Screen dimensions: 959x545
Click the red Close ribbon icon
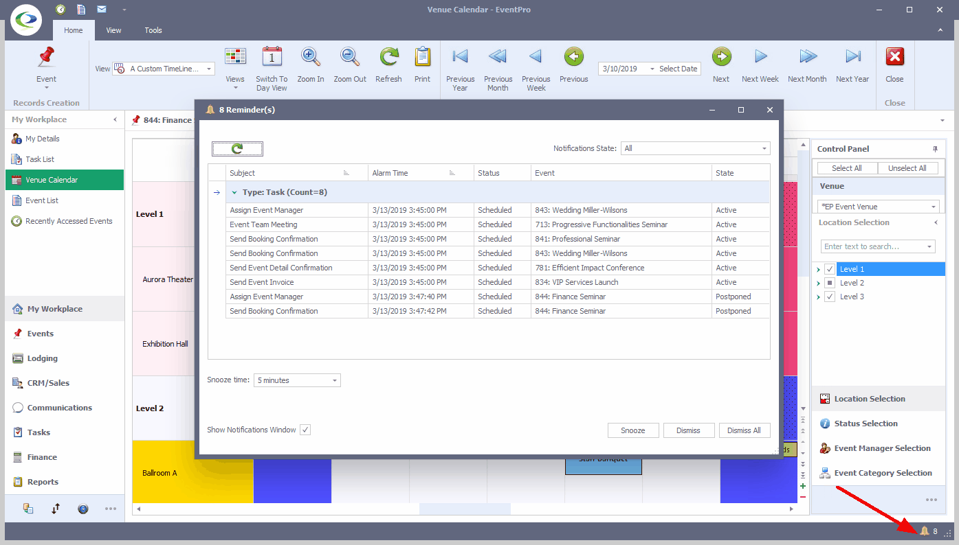click(894, 57)
